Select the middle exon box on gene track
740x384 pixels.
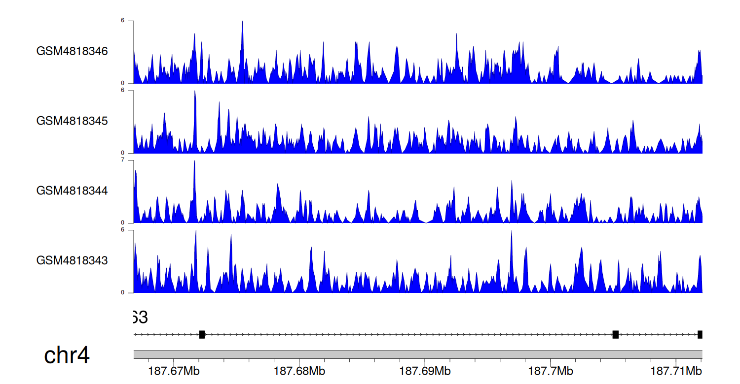point(615,335)
